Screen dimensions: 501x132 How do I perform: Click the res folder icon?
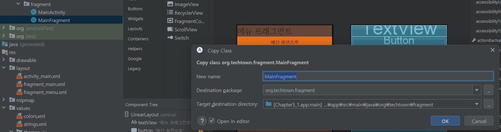point(5,52)
